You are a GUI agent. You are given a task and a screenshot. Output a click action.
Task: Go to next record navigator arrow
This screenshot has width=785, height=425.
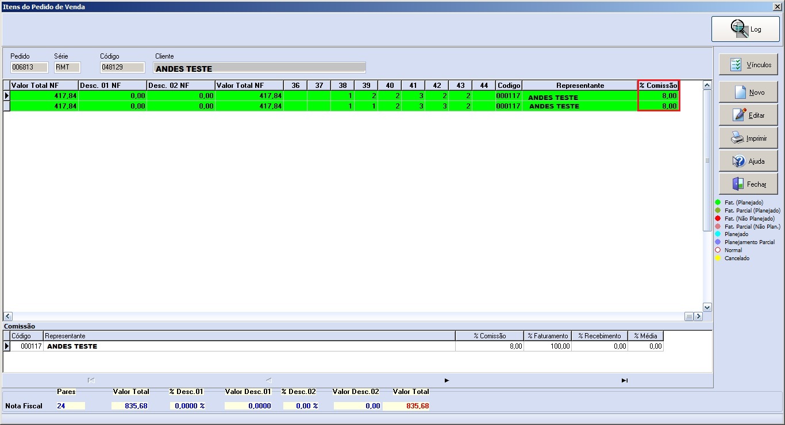(x=447, y=380)
